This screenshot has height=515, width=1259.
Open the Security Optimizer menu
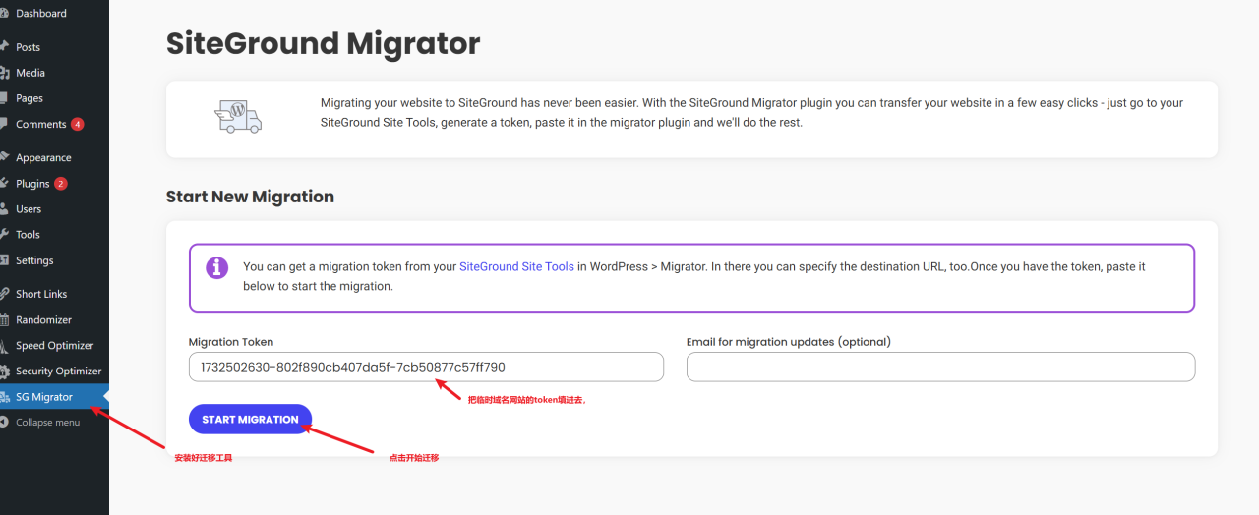click(58, 372)
